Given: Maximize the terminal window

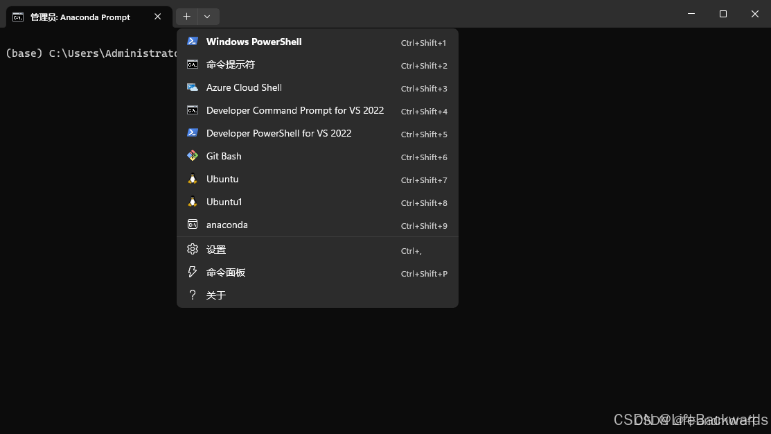Looking at the screenshot, I should coord(723,14).
